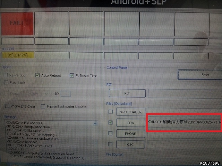
Task: Click 'NAND Write Start!!' log line
Action: pos(30,146)
